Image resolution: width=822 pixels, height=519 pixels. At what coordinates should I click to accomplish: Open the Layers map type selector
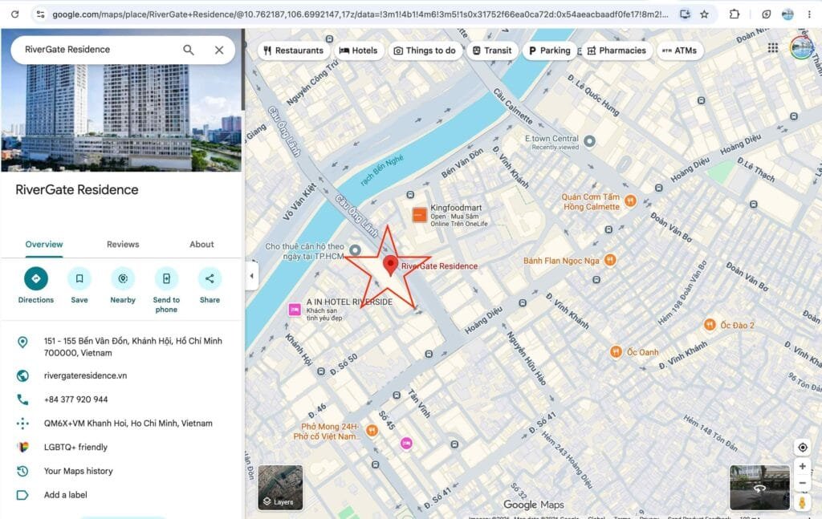(280, 488)
